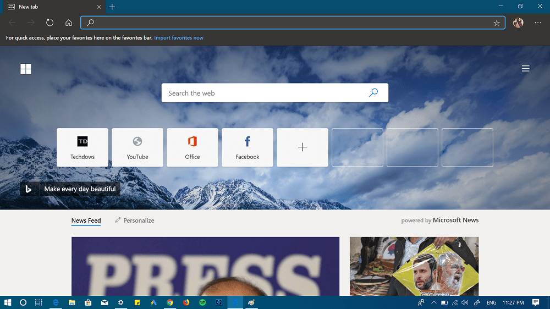Select the New tab tab
The width and height of the screenshot is (550, 309).
(54, 7)
